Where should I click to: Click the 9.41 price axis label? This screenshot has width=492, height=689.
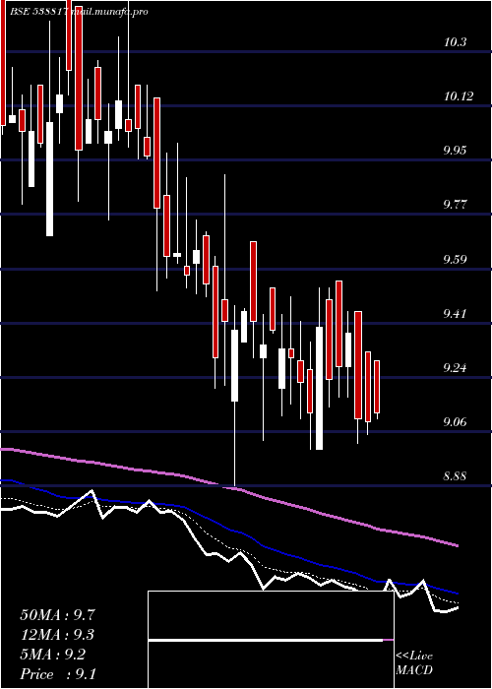click(455, 314)
